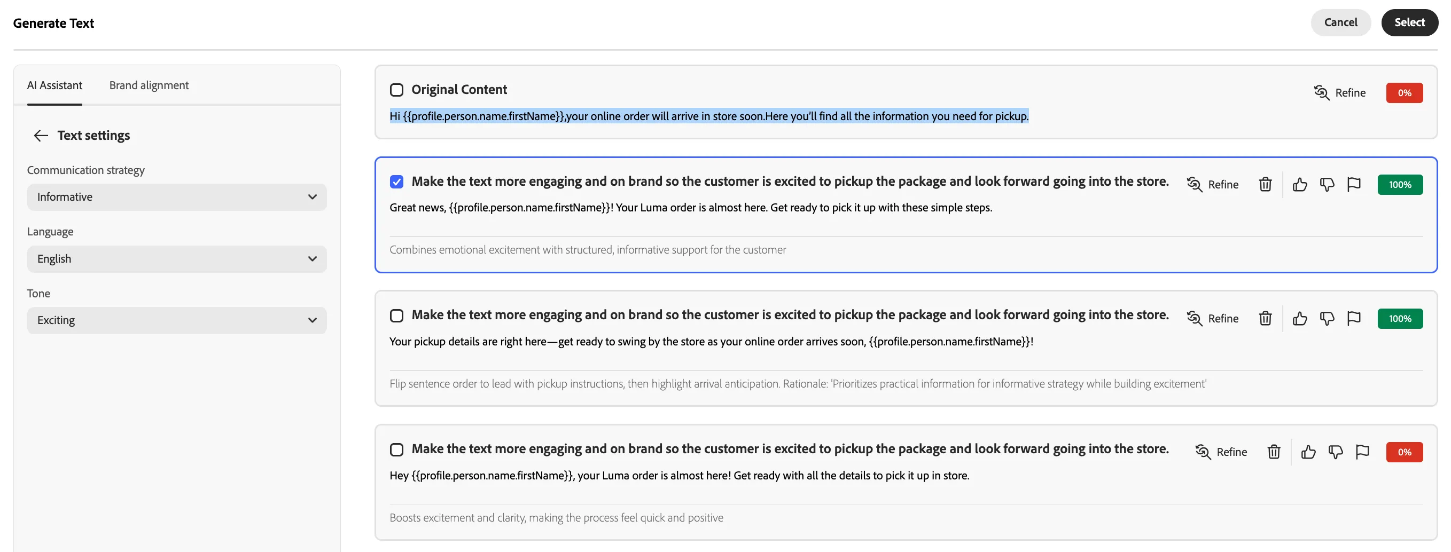The image size is (1451, 552).
Task: Switch to the Brand alignment tab
Action: click(149, 85)
